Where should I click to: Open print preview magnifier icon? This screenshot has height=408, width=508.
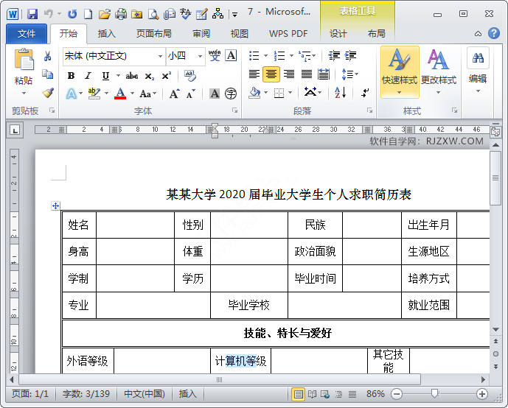click(153, 14)
